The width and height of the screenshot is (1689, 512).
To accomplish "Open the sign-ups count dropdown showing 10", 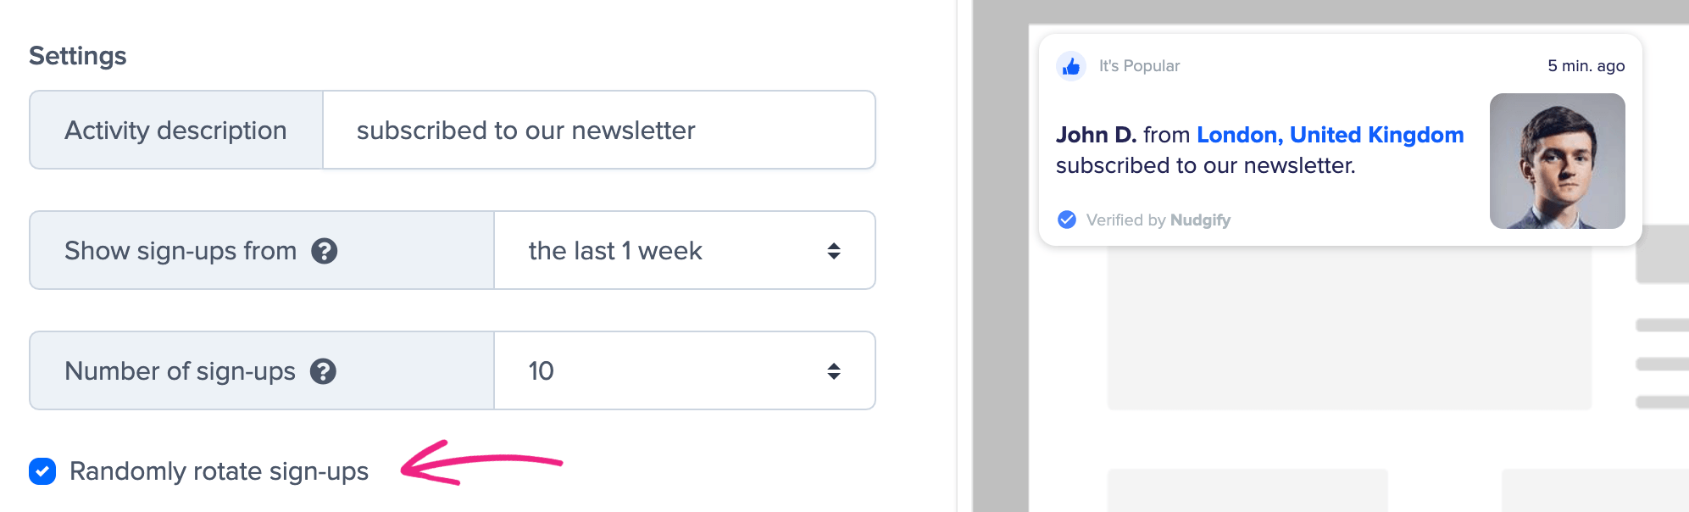I will [669, 371].
